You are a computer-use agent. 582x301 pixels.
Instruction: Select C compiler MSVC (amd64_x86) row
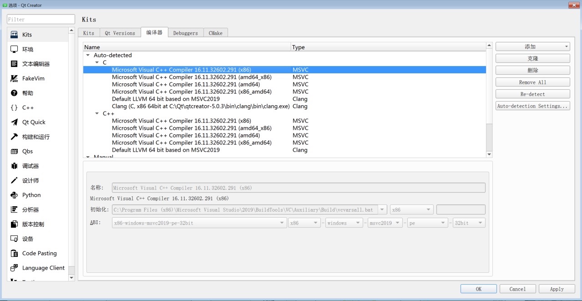click(x=284, y=77)
